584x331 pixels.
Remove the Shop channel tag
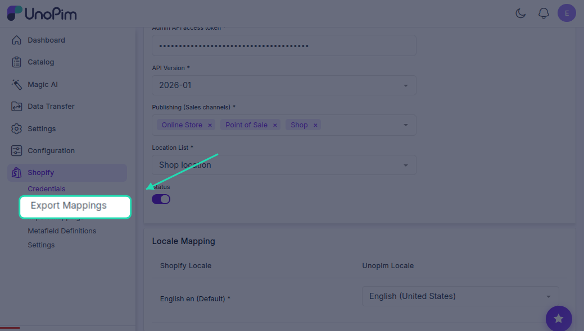315,125
